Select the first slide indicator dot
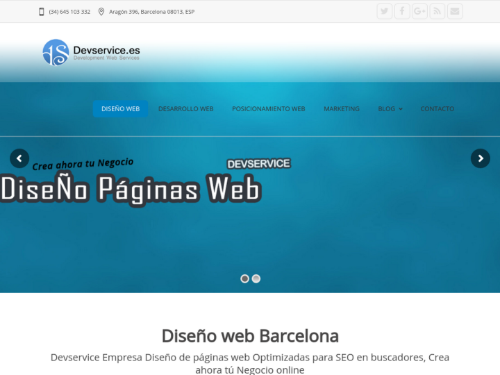500x375 pixels. click(x=244, y=278)
